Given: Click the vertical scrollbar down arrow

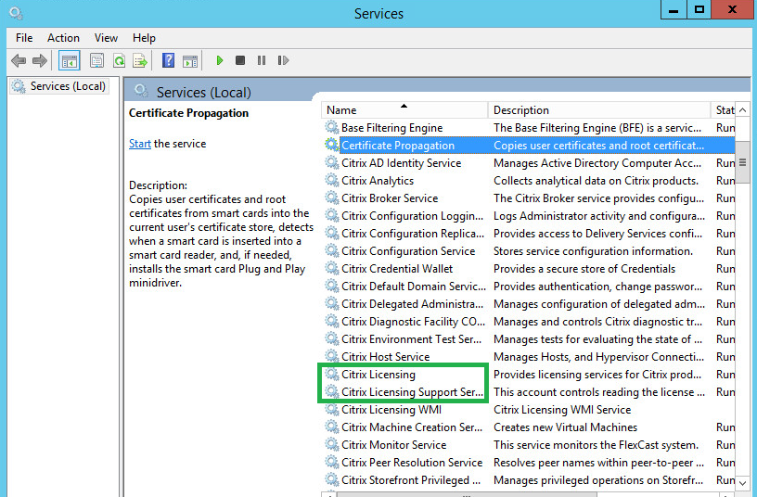Looking at the screenshot, I should (742, 483).
